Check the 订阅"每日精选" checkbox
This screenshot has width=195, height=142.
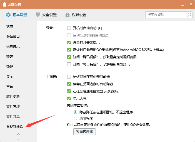[69, 64]
